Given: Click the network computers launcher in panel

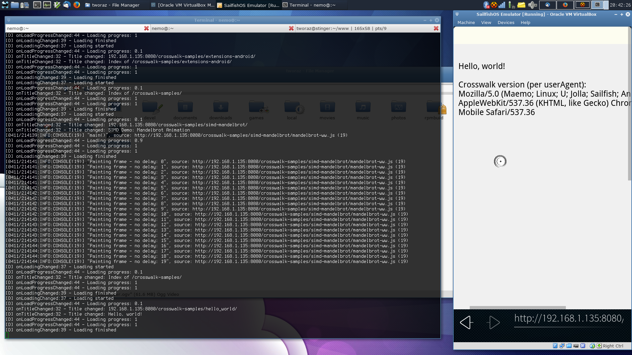Looking at the screenshot, I should tap(25, 5).
